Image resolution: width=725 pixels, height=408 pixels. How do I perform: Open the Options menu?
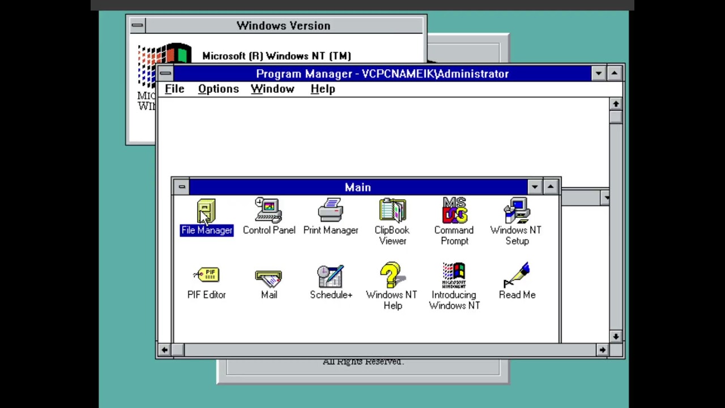(219, 89)
